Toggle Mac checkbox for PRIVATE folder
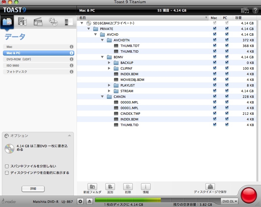Viewport: 261px width, 207px height. 215,29
